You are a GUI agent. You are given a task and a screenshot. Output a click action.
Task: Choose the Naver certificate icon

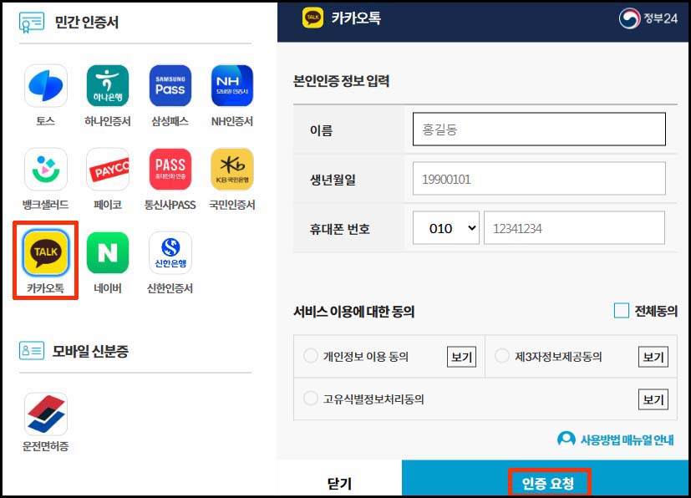pyautogui.click(x=108, y=252)
